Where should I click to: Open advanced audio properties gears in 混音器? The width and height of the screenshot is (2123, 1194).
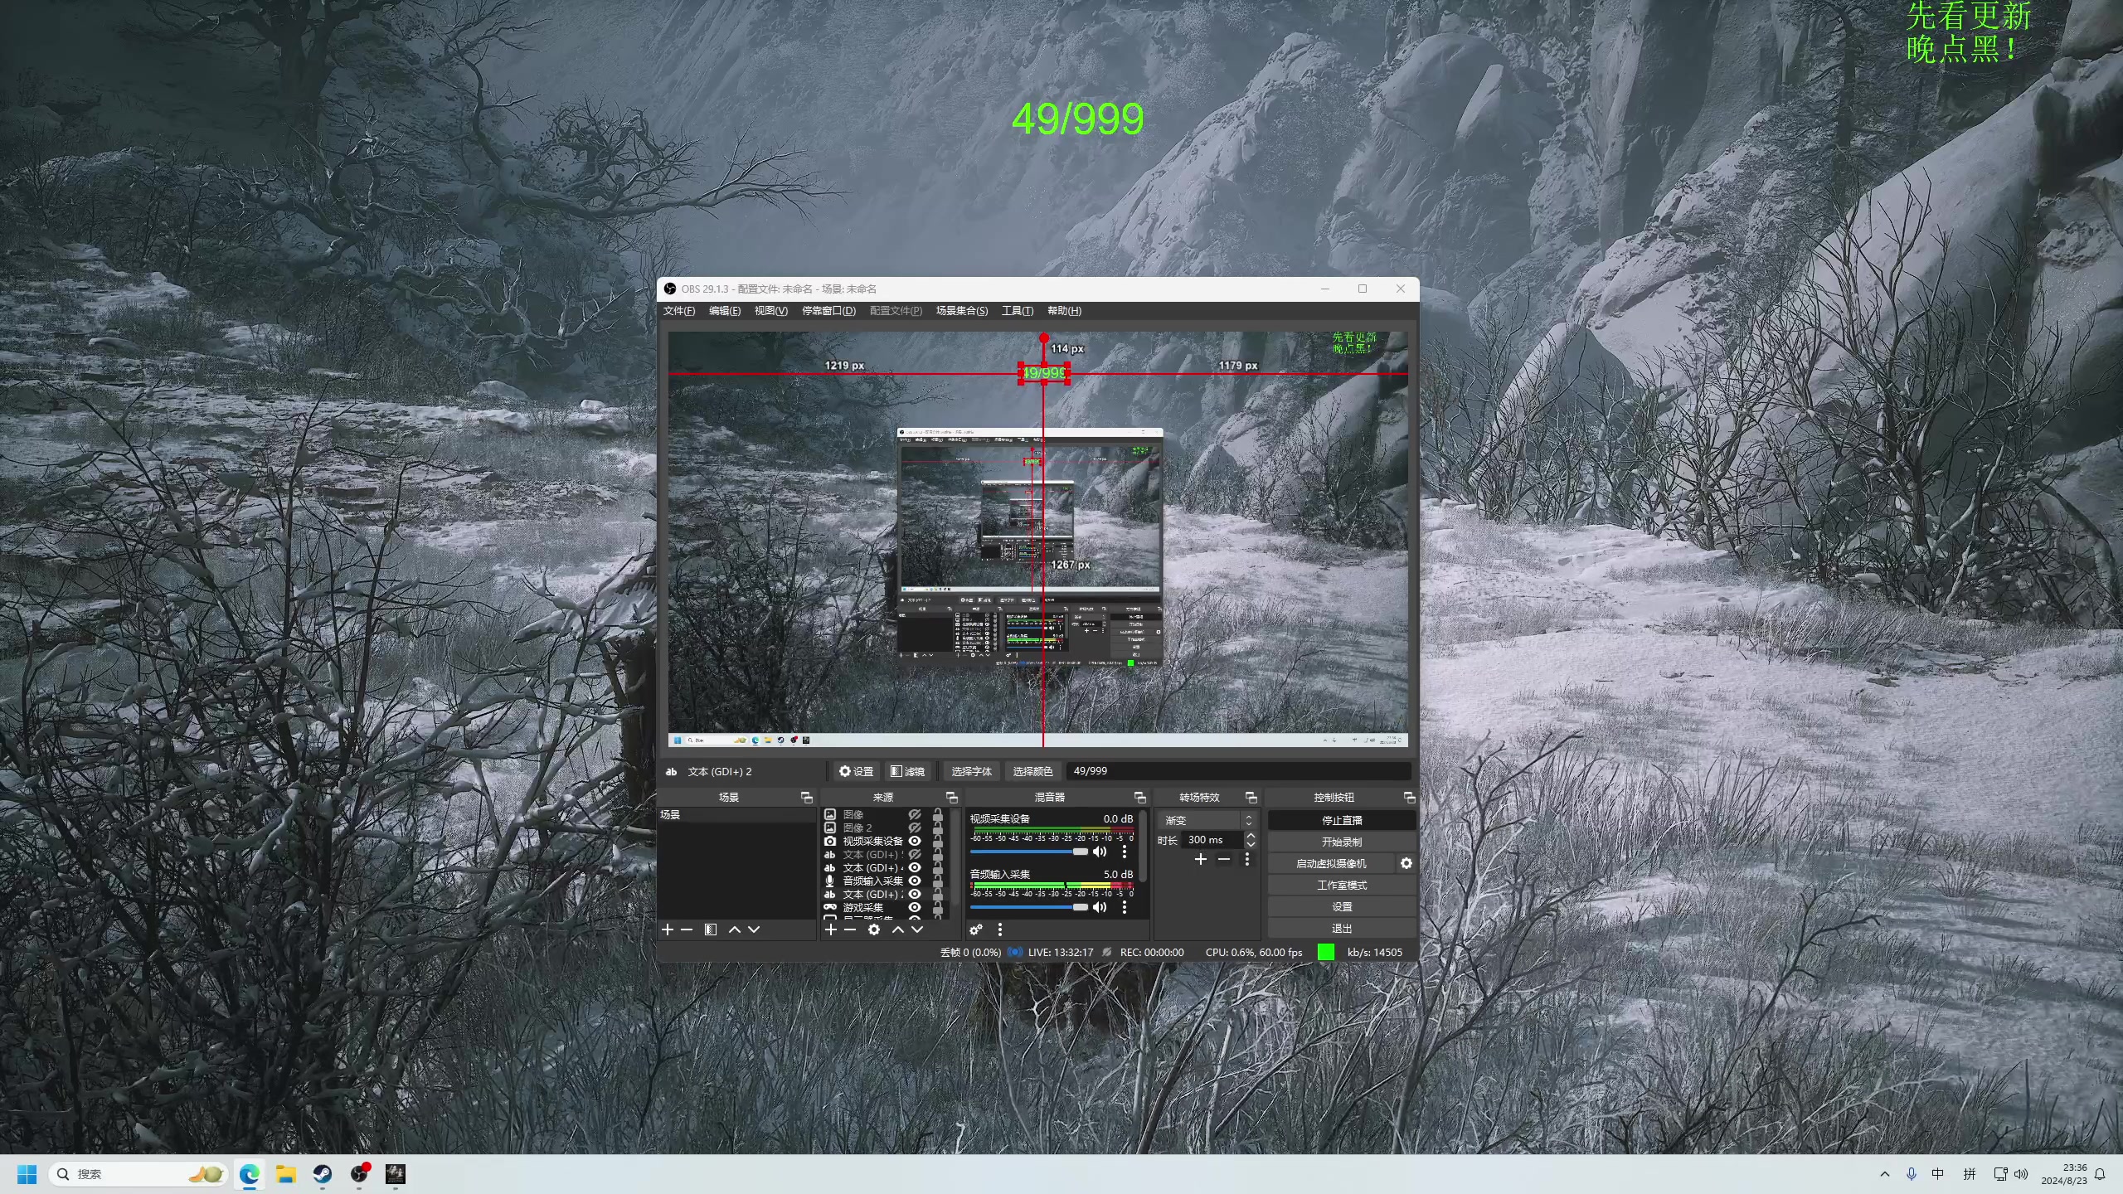click(x=976, y=929)
